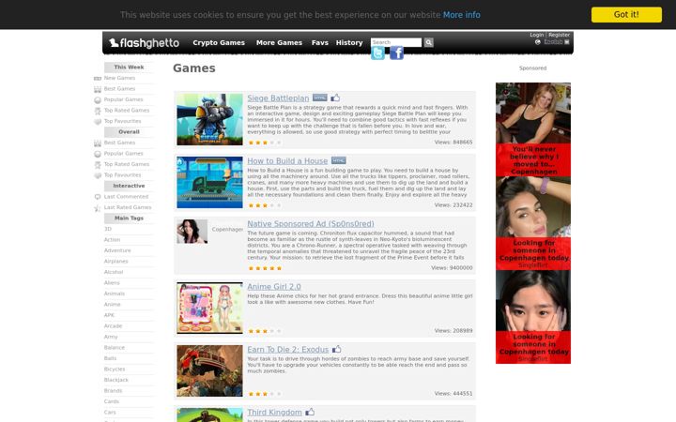Select the Cards tag
The image size is (676, 422).
[111, 401]
